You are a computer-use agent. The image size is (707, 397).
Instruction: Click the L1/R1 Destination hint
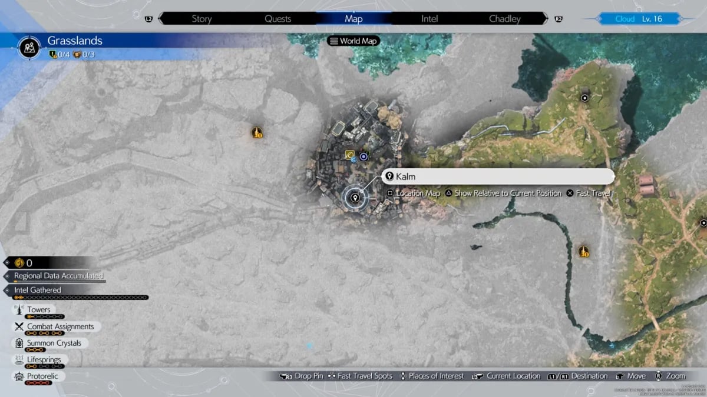click(x=577, y=376)
